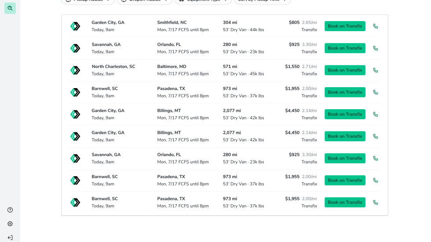Viewport: 431px width, 242px height.
Task: Open settings via the gear icon
Action: (x=10, y=224)
